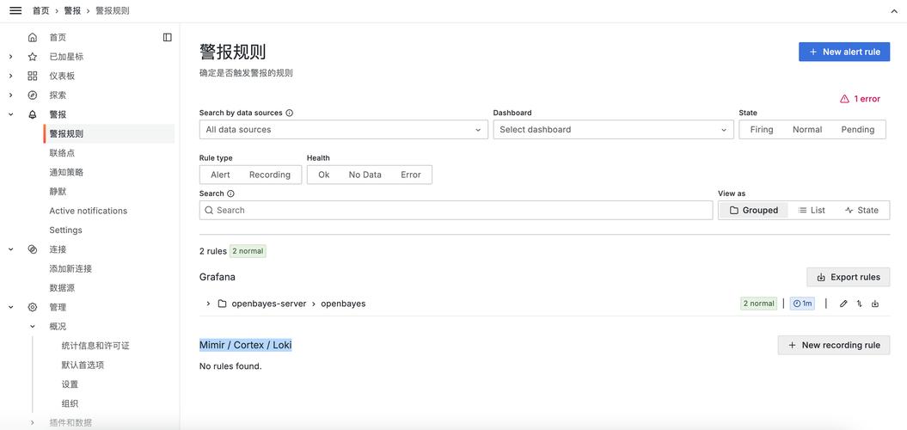Open 数据源 in sidebar
The image size is (907, 430).
tap(62, 287)
